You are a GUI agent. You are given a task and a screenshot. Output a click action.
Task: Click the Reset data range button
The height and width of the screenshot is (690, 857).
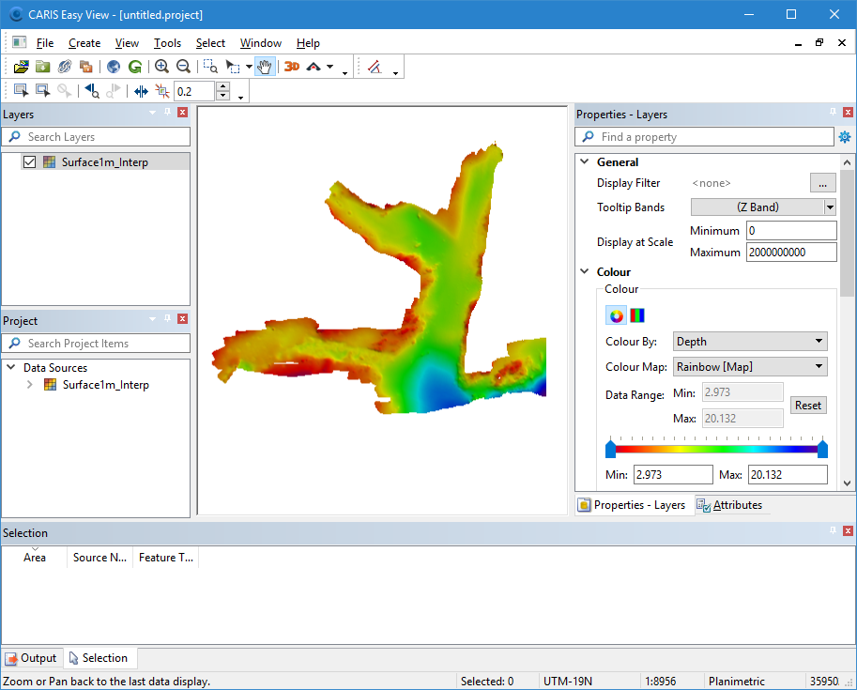coord(807,406)
